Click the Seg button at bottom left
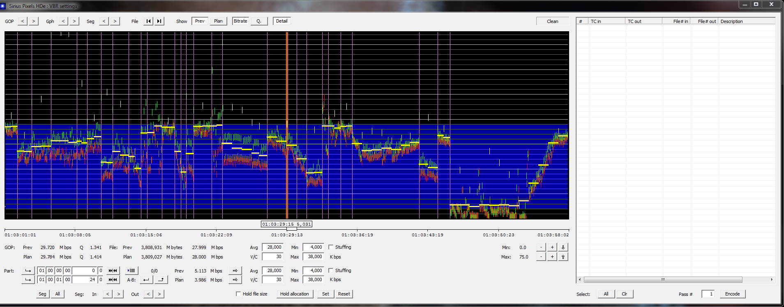The width and height of the screenshot is (784, 307). coord(42,294)
